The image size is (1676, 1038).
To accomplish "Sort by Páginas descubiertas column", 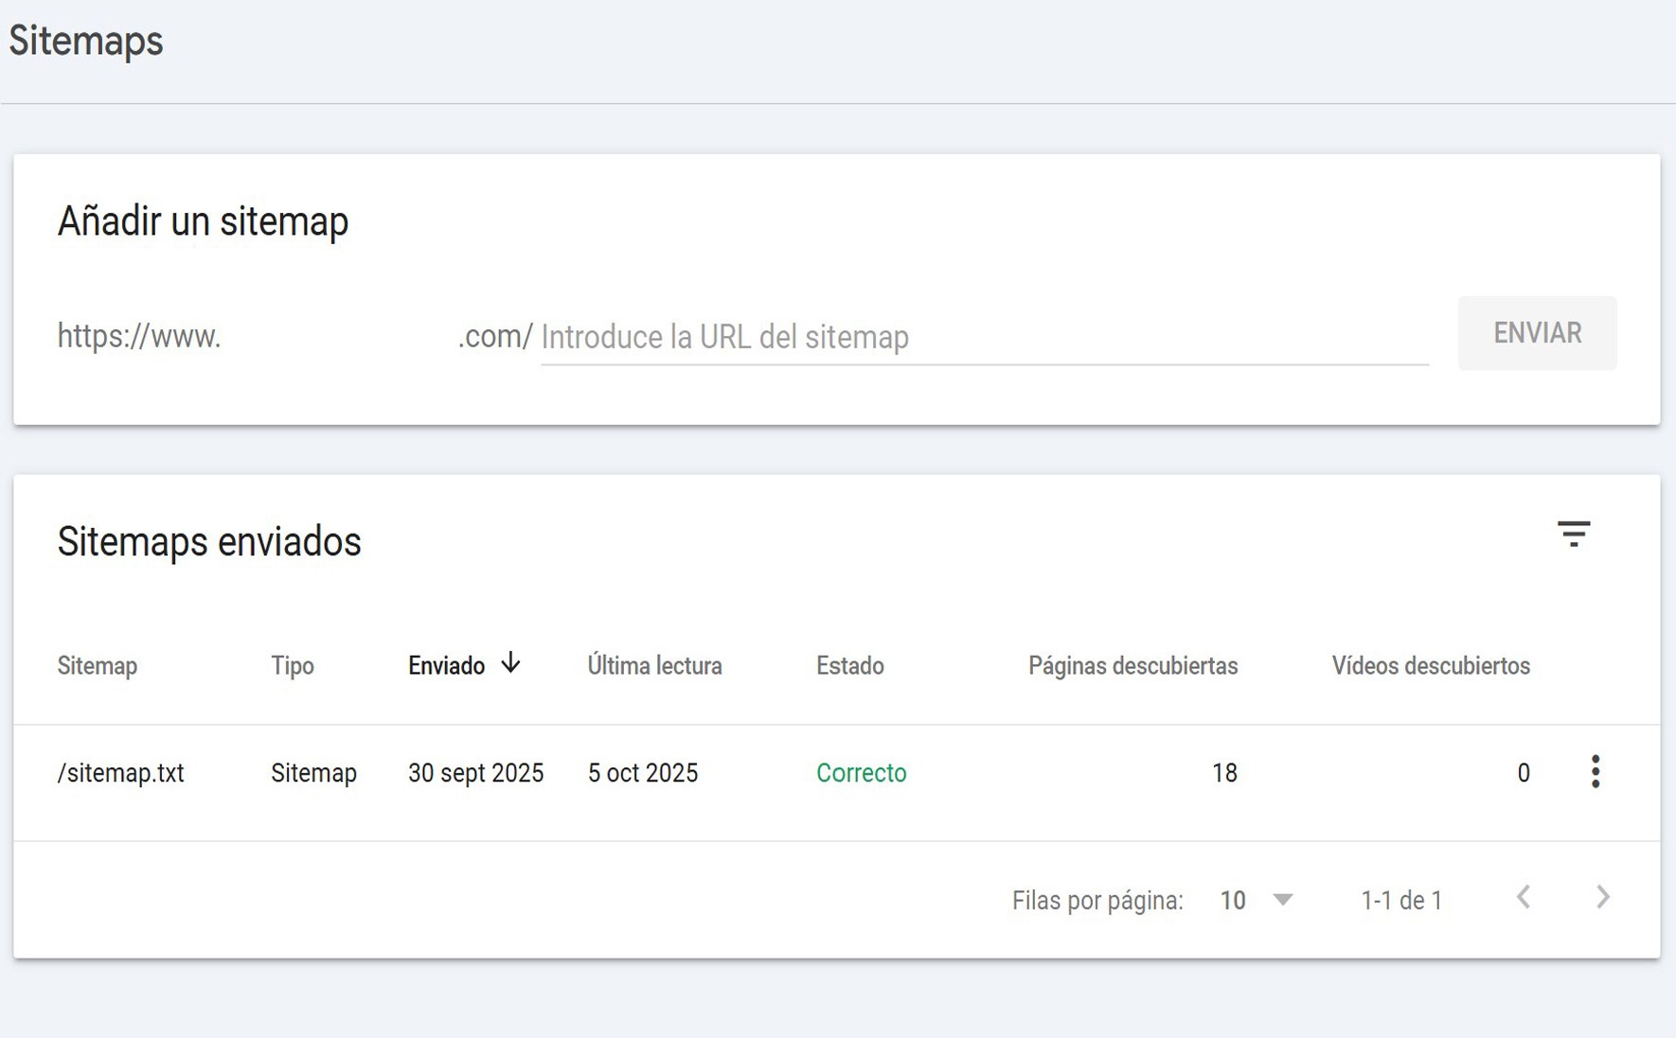I will 1132,666.
